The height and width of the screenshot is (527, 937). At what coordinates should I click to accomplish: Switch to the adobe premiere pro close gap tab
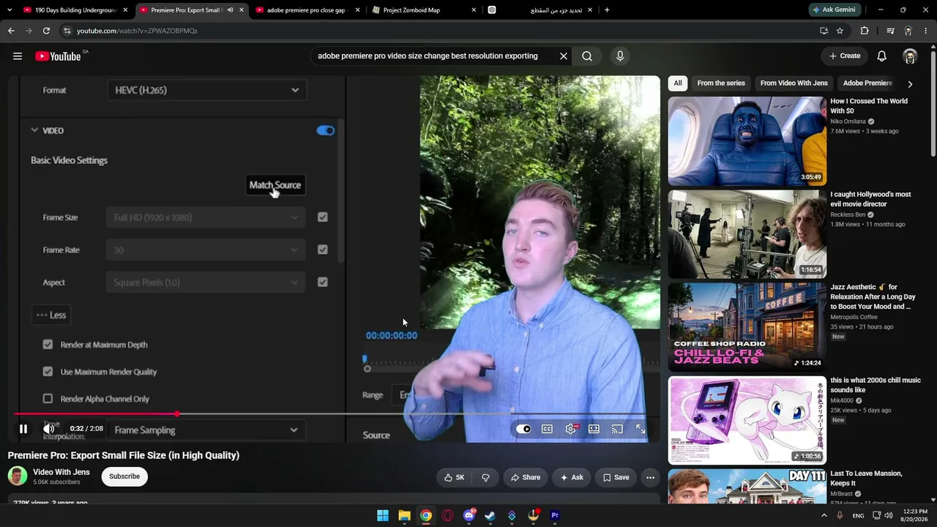tap(307, 10)
